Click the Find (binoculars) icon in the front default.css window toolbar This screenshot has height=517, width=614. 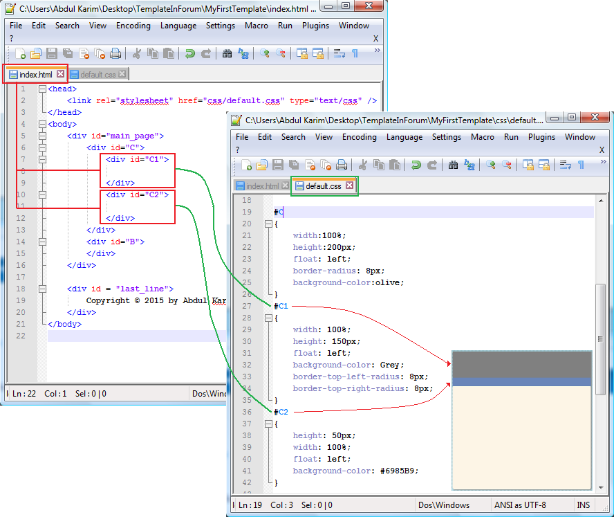click(453, 165)
